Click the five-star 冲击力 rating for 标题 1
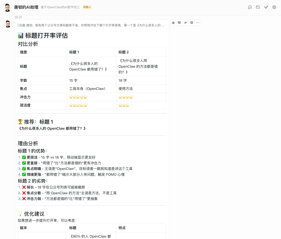 [78, 97]
